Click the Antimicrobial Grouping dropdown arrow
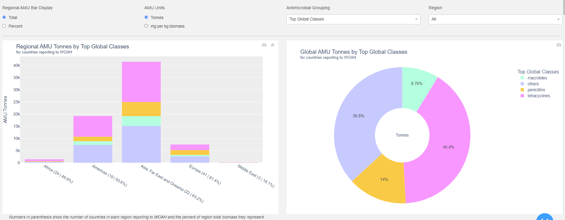 pos(416,19)
